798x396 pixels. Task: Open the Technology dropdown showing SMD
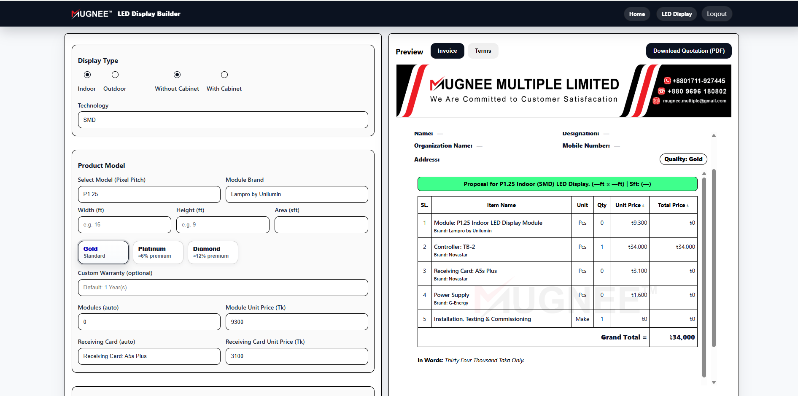[x=223, y=120]
